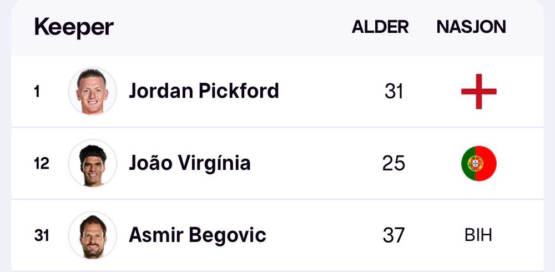Screen dimensions: 555x272
Task: Click shirt number 31 for Begovic
Action: [x=41, y=235]
